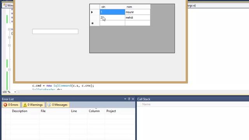
Task: Collapse the namespace code region in editor
Action: coord(9,29)
